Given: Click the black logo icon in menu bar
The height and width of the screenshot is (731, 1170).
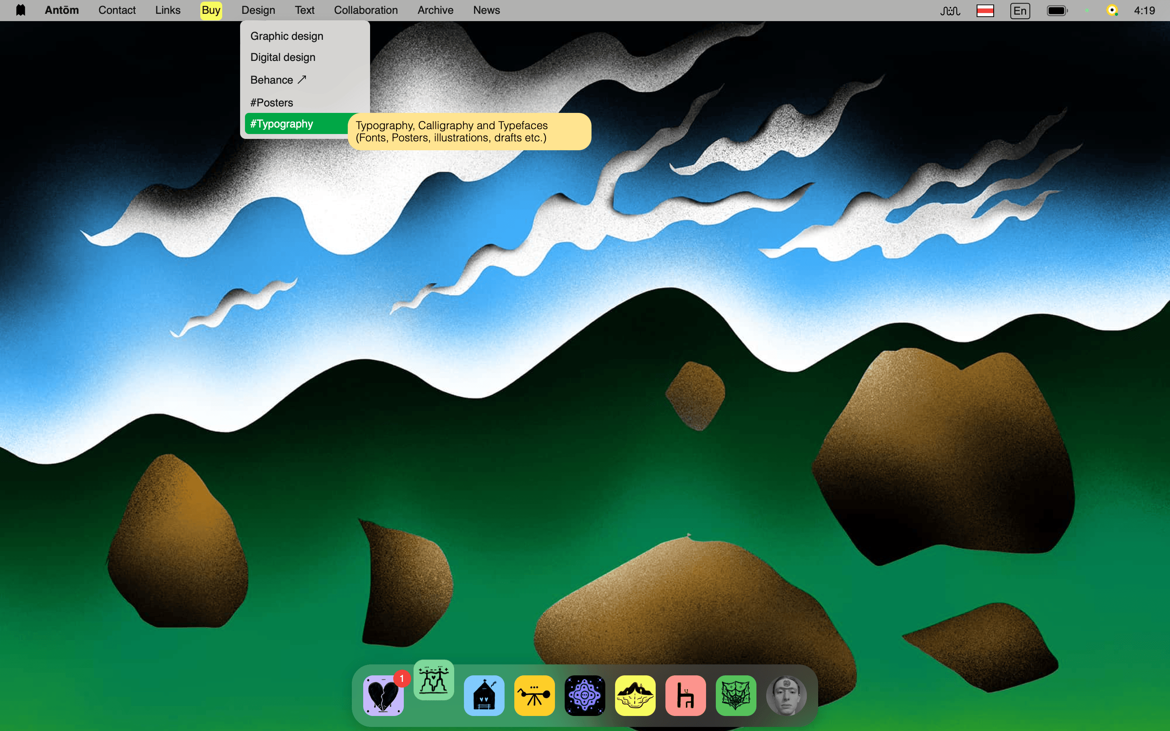Looking at the screenshot, I should pos(20,10).
